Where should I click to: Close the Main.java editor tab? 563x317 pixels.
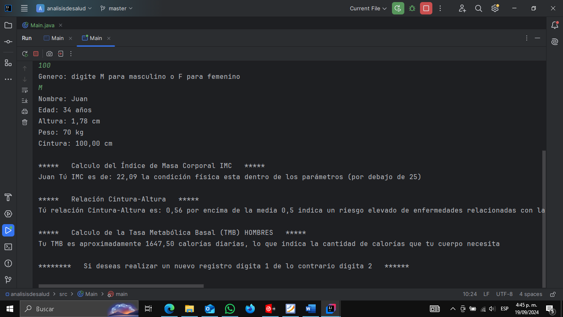(x=61, y=26)
